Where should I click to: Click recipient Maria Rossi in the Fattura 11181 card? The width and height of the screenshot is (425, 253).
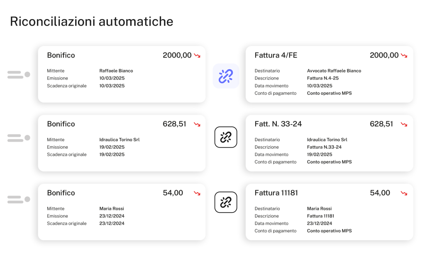(x=319, y=209)
